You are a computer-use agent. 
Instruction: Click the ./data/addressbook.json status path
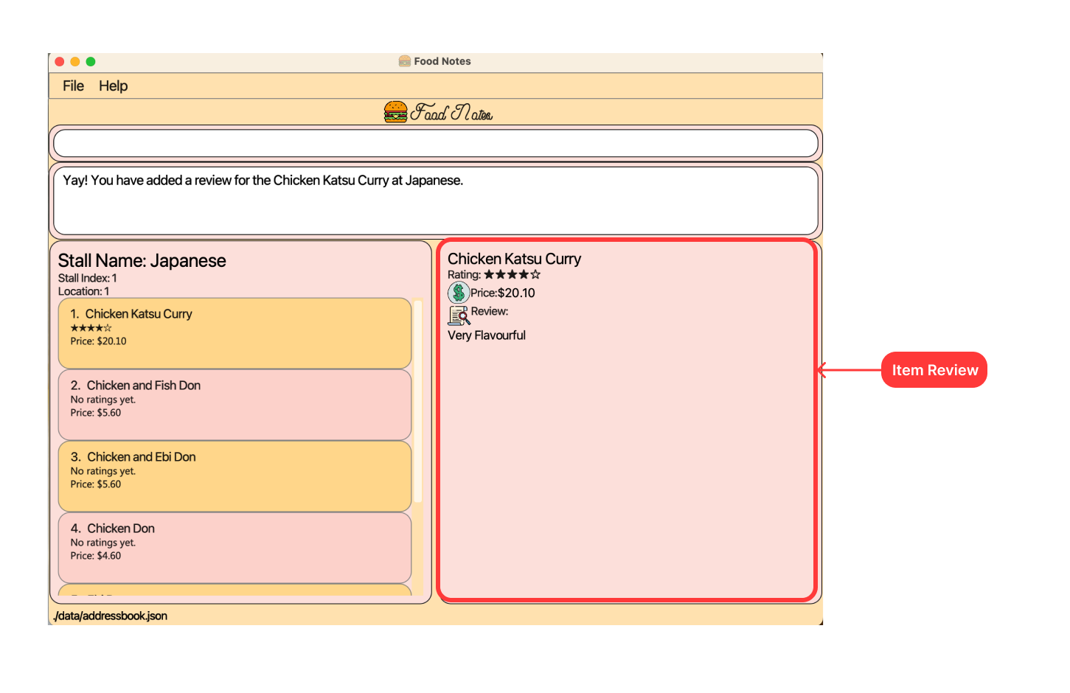(x=110, y=616)
